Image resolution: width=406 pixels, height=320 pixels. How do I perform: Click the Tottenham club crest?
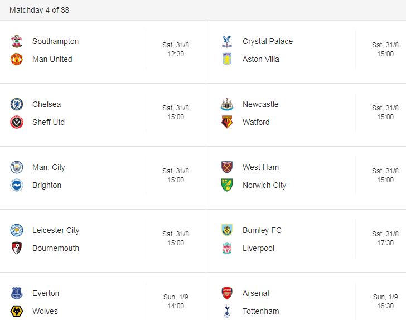pos(227,311)
